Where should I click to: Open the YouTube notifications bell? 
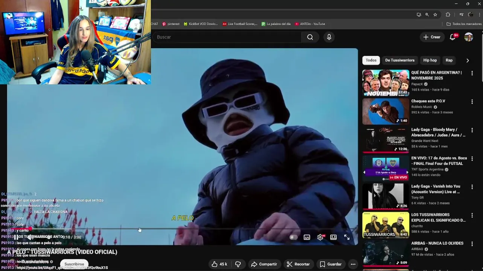[x=453, y=37]
